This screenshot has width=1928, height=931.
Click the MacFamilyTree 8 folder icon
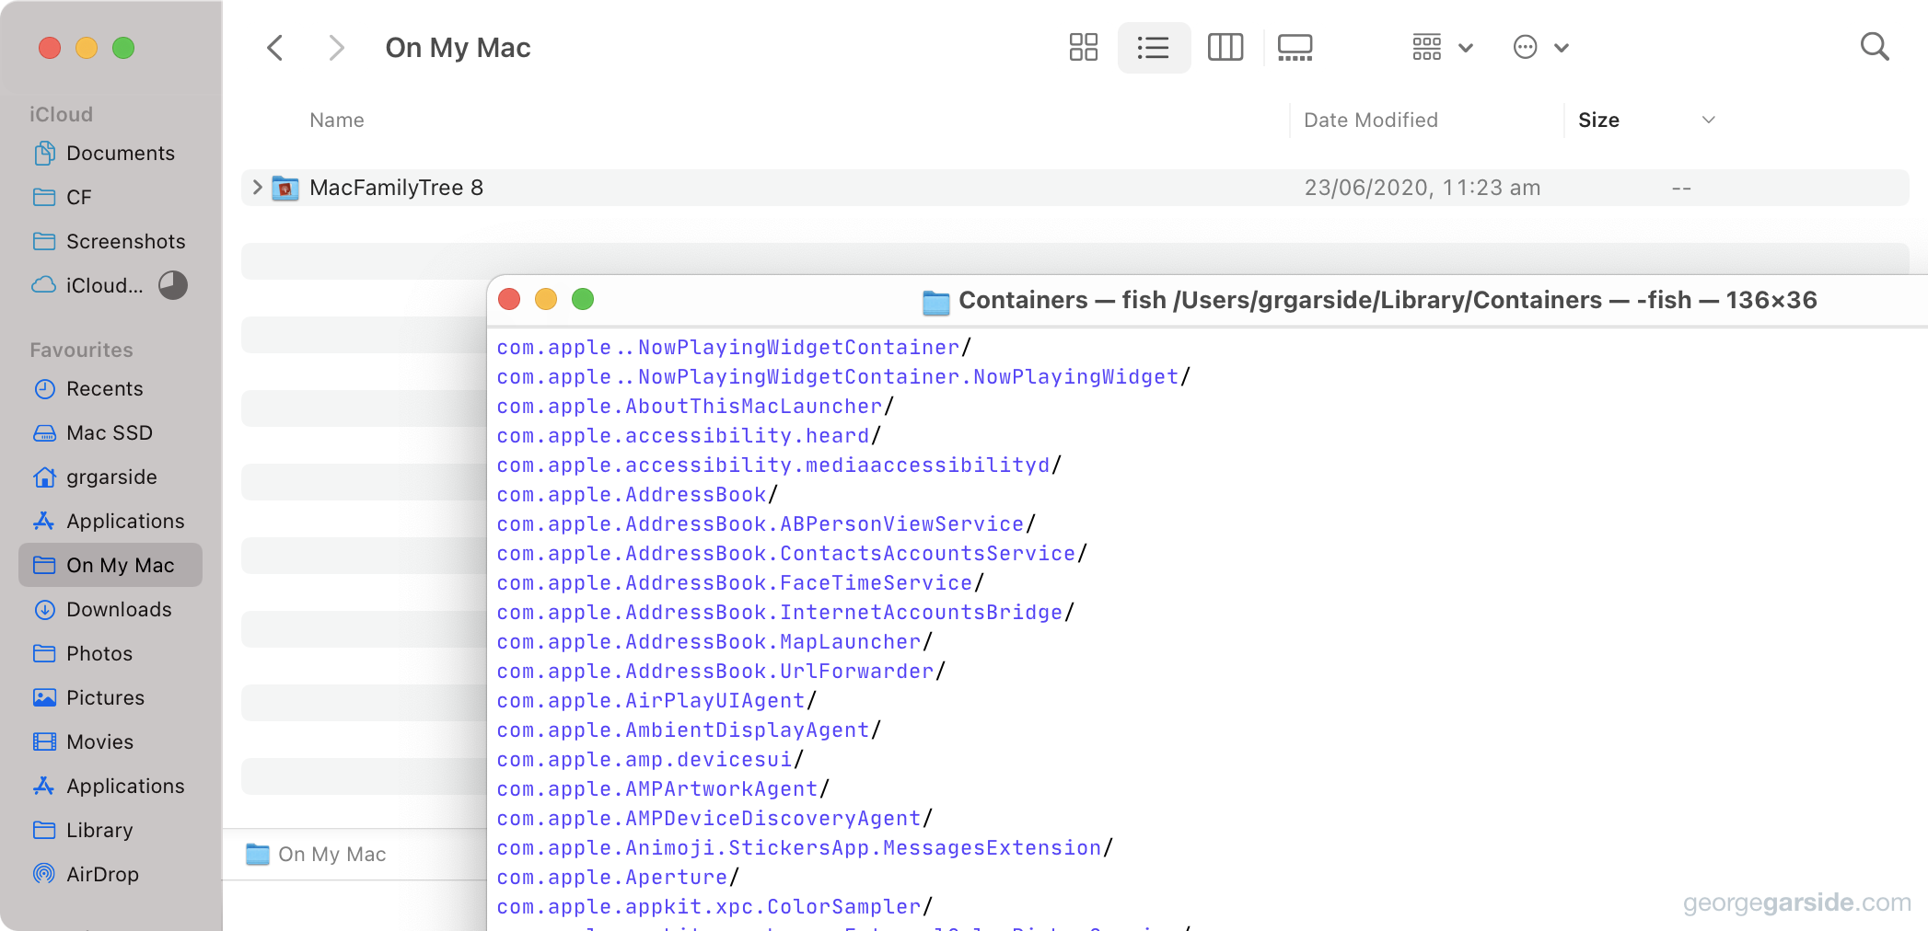click(x=285, y=189)
